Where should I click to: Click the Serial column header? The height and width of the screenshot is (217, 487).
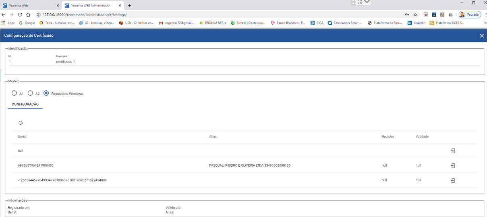[x=22, y=136]
